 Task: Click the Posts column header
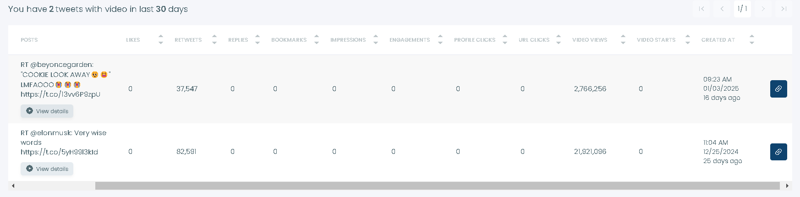pyautogui.click(x=29, y=40)
